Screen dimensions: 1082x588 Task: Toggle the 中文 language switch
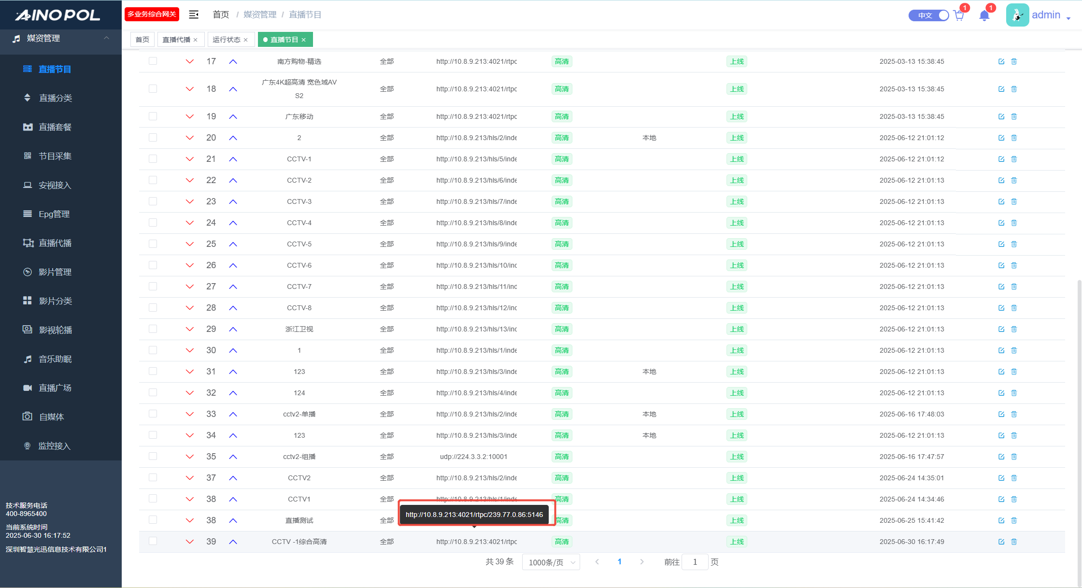[928, 15]
